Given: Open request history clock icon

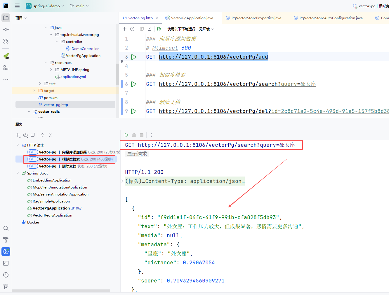Looking at the screenshot, I should (132, 29).
